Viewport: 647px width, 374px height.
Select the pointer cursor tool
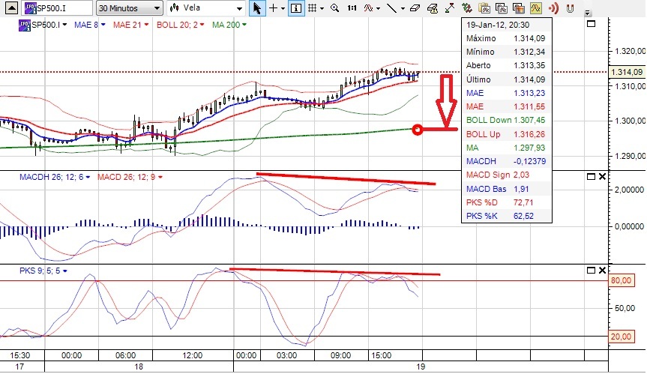pos(257,7)
